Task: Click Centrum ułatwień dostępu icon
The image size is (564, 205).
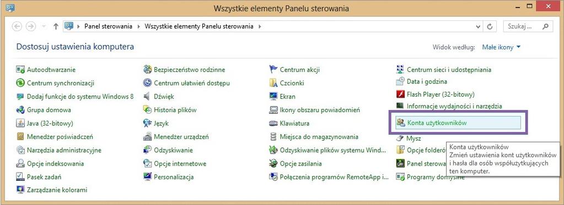Action: 147,83
